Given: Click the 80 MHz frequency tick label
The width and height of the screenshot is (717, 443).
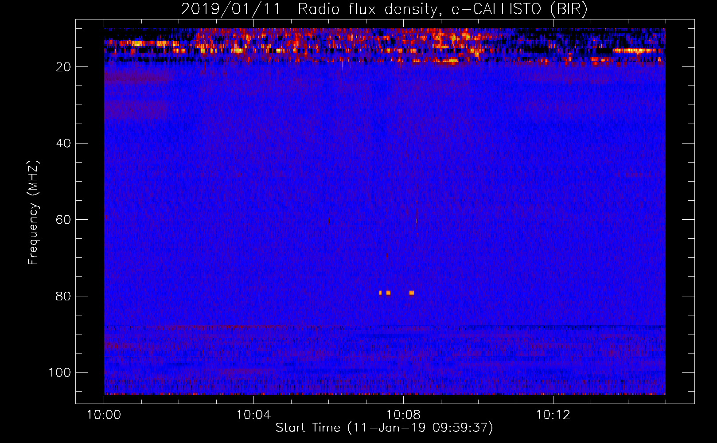Looking at the screenshot, I should tap(63, 296).
